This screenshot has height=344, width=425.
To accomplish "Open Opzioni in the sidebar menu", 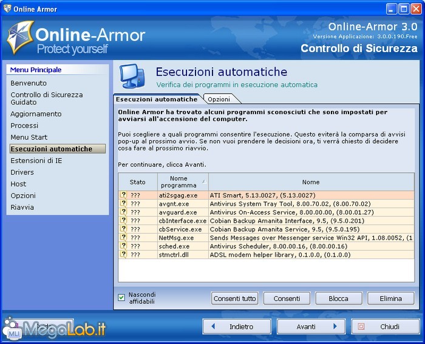I will pos(23,195).
